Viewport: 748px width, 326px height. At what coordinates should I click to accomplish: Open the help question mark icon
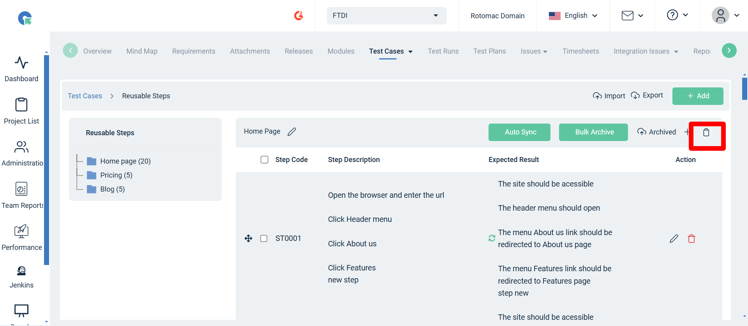pos(672,15)
